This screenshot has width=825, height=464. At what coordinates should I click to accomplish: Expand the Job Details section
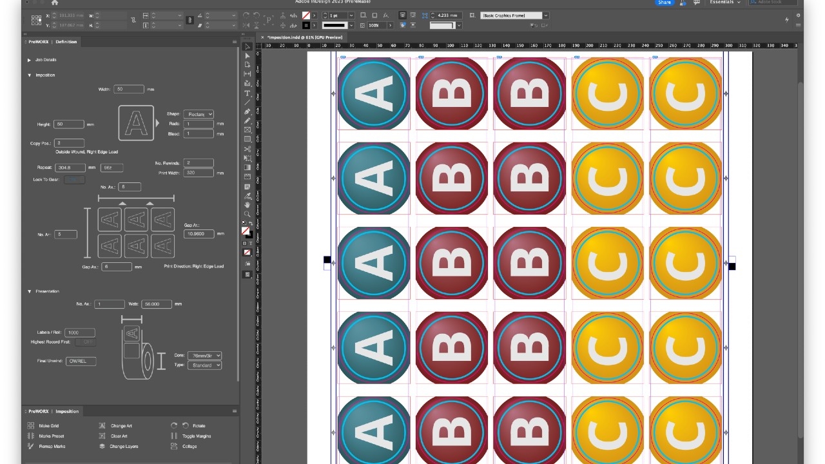click(x=30, y=60)
